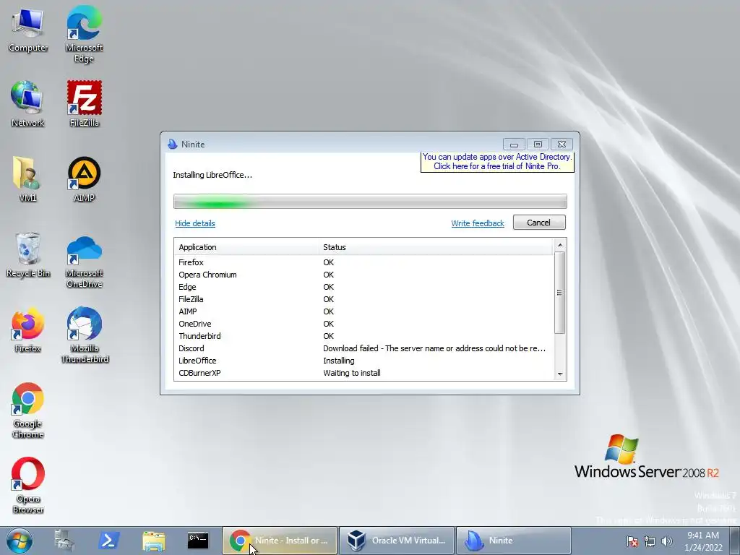This screenshot has width=740, height=555.
Task: Click the Show desktop strip
Action: [x=735, y=541]
